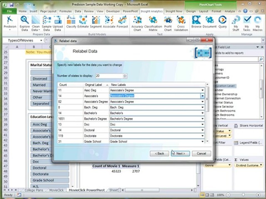Click the zoom out minus button
The image size is (266, 199).
(x=228, y=195)
